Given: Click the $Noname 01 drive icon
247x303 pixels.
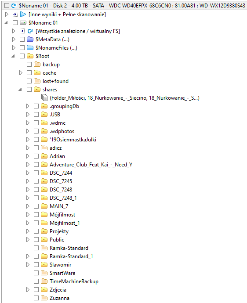Looking at the screenshot, I should [23, 22].
